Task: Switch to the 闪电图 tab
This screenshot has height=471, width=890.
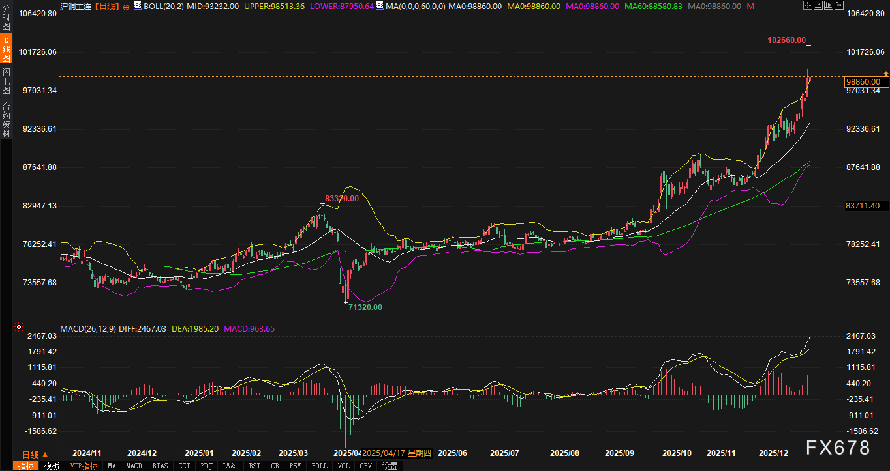Action: coord(6,81)
